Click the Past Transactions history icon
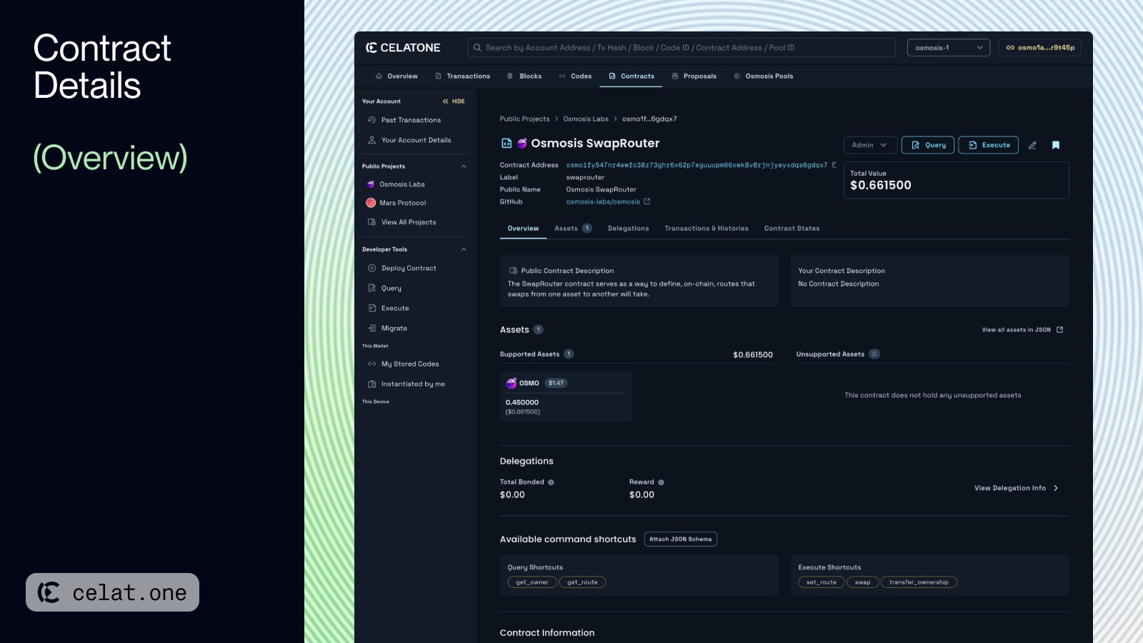The image size is (1143, 643). 371,120
